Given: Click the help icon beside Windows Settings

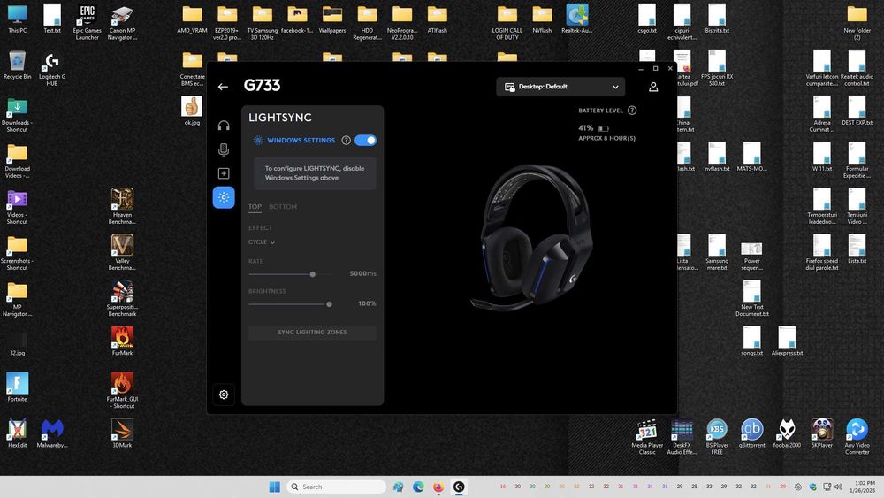Looking at the screenshot, I should (x=347, y=141).
